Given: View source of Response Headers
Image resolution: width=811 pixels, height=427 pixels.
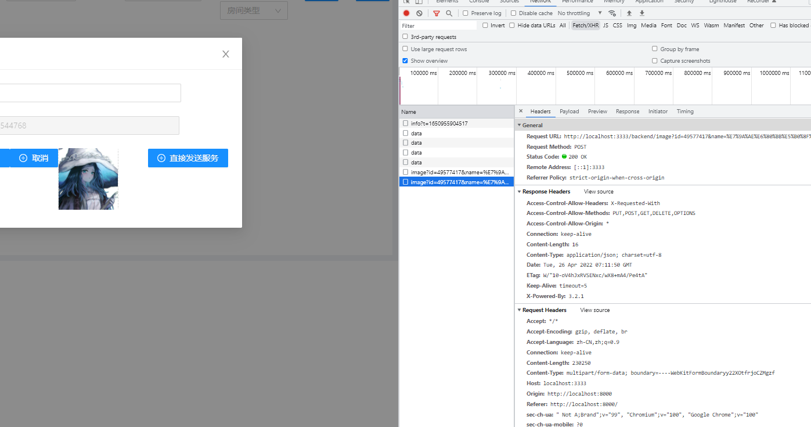Looking at the screenshot, I should (599, 191).
